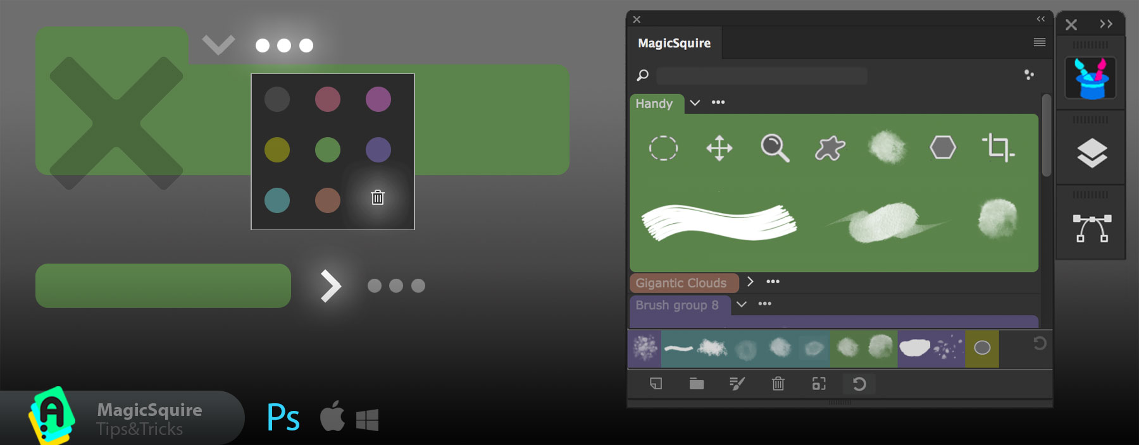Choose the brown color swatch
Image resolution: width=1139 pixels, height=445 pixels.
328,200
